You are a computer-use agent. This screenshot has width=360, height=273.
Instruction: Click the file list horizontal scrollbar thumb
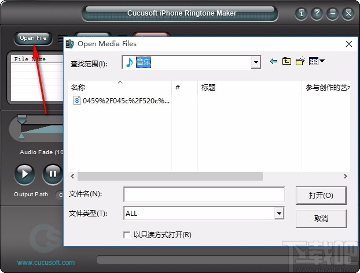[170, 177]
